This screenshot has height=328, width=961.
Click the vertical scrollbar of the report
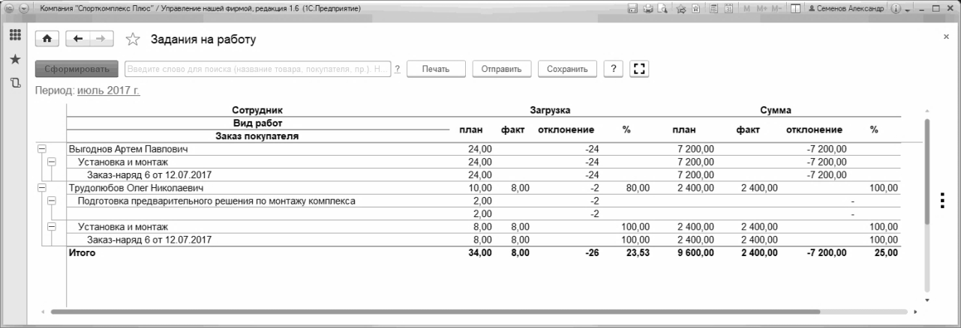pos(926,172)
